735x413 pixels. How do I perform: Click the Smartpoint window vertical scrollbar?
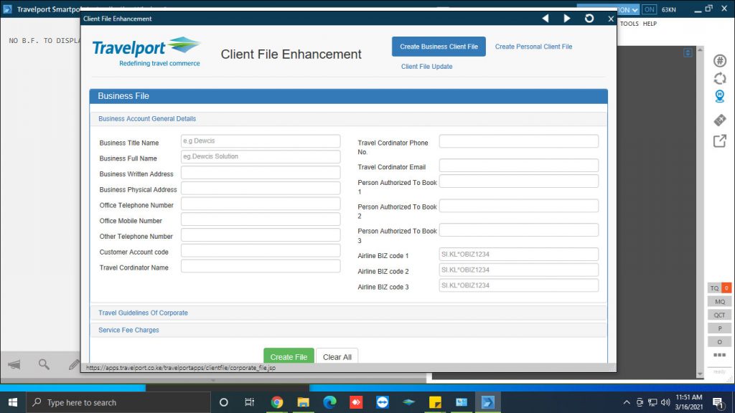(x=700, y=212)
